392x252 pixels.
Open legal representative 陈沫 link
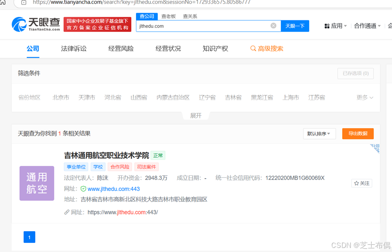[103, 178]
